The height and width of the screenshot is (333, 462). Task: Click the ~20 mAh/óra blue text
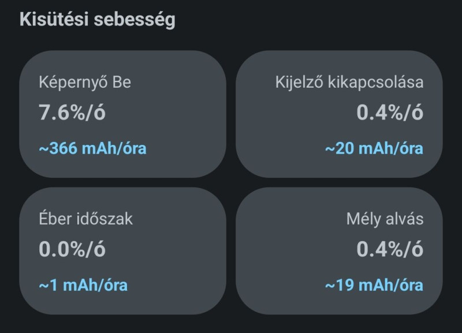pyautogui.click(x=374, y=148)
